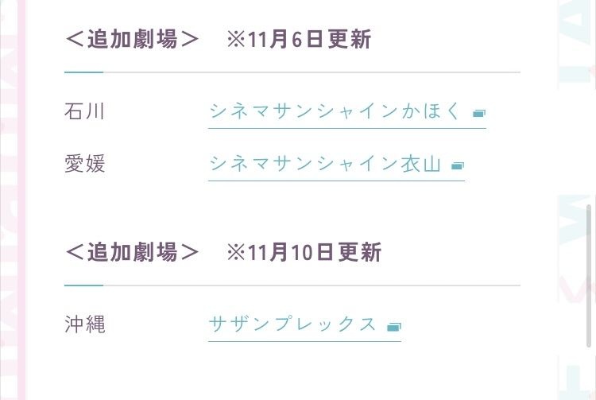Open the シネマサンシャインかほく theater link

coord(335,111)
